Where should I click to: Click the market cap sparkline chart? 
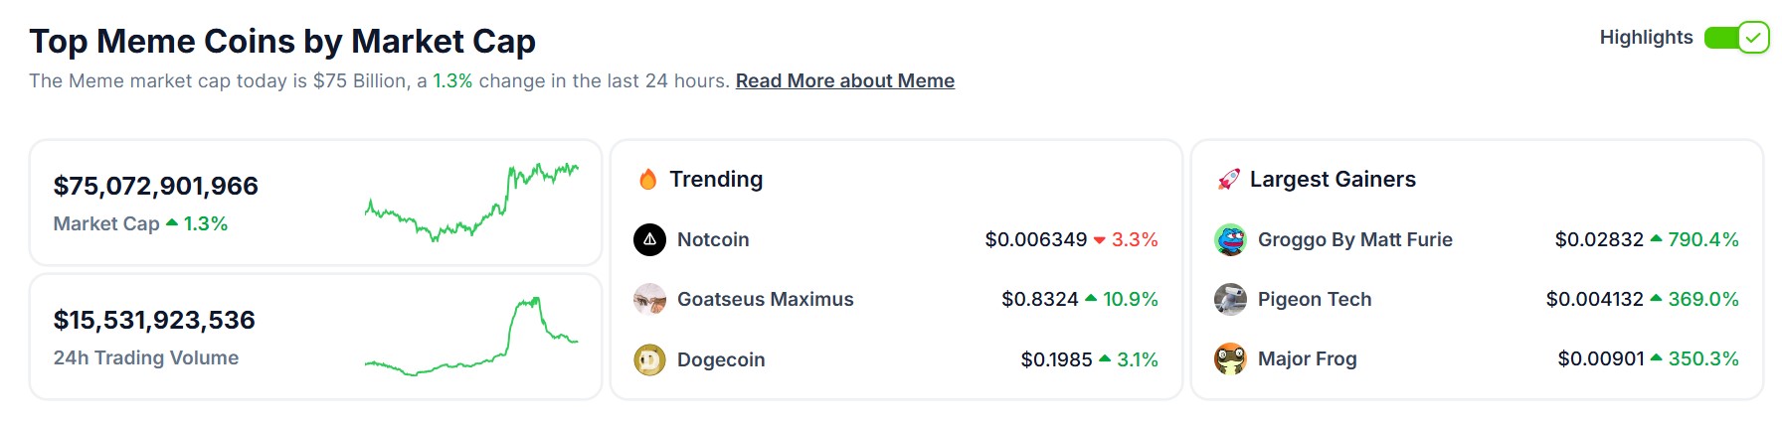point(471,202)
